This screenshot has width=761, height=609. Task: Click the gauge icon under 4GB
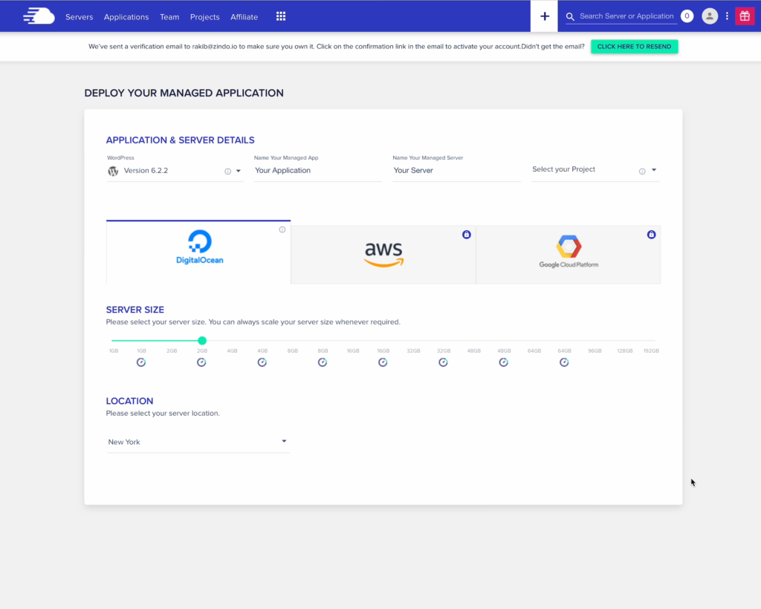262,362
